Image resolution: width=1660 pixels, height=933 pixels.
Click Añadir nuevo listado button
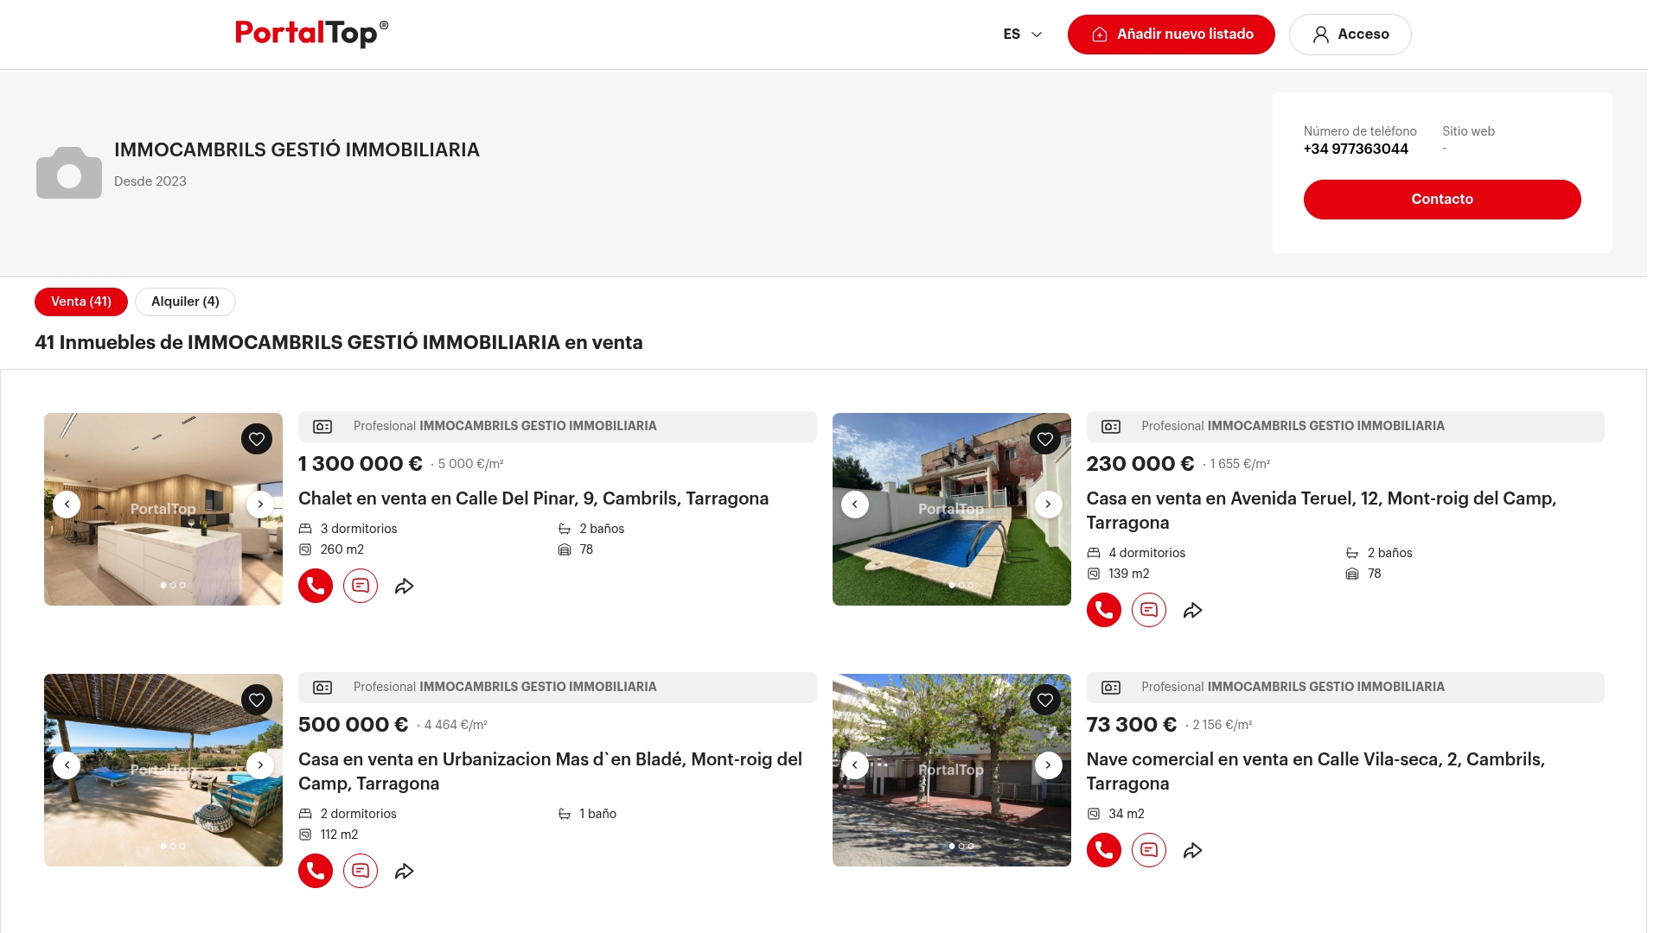pyautogui.click(x=1172, y=35)
